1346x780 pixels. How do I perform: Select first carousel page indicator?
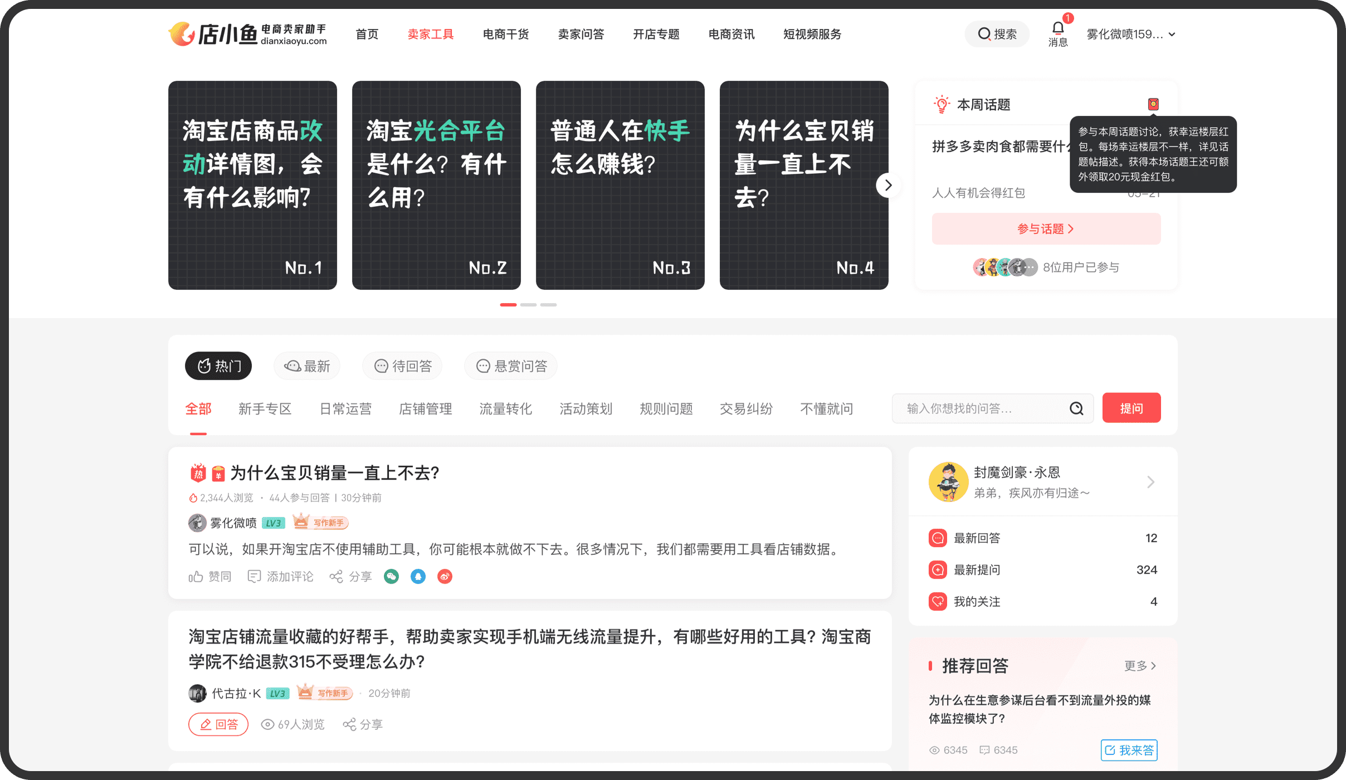tap(508, 305)
